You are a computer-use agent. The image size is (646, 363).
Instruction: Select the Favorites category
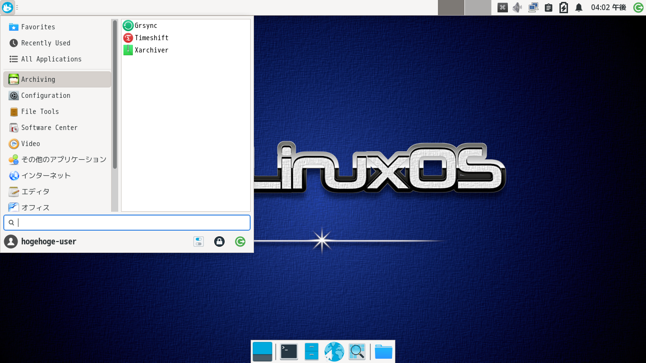[57, 27]
